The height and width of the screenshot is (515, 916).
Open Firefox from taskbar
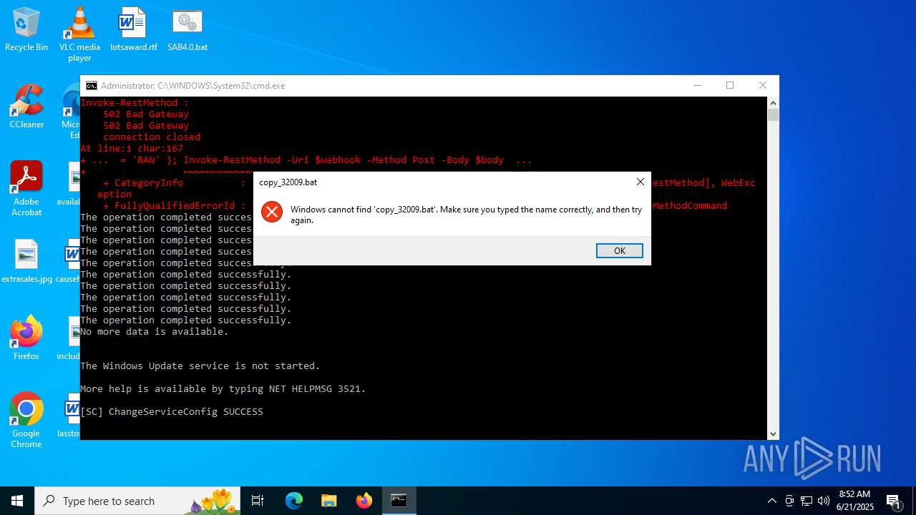tap(364, 501)
